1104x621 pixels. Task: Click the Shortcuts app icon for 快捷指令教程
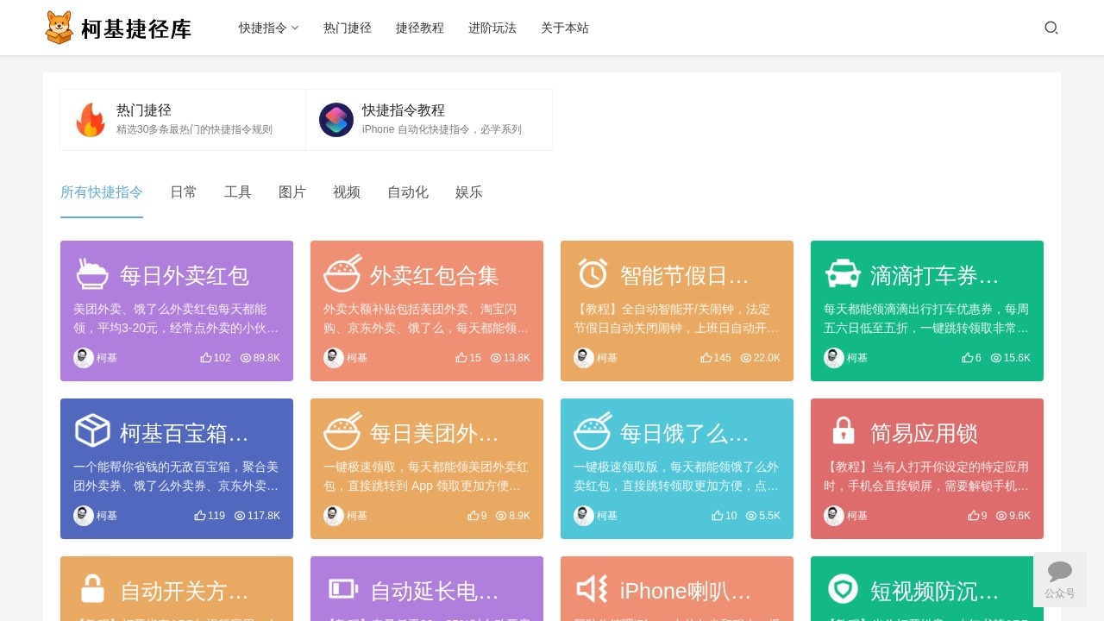(336, 120)
